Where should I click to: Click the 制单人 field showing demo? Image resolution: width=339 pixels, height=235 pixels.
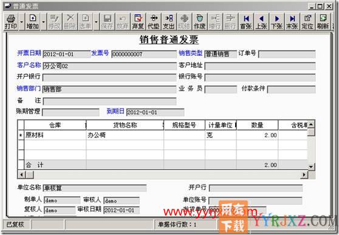coord(62,200)
